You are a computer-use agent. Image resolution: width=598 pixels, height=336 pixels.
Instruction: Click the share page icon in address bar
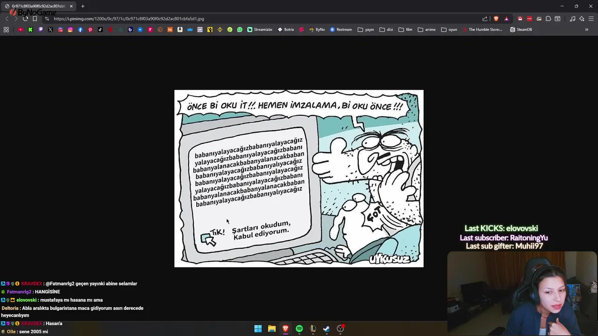[485, 19]
